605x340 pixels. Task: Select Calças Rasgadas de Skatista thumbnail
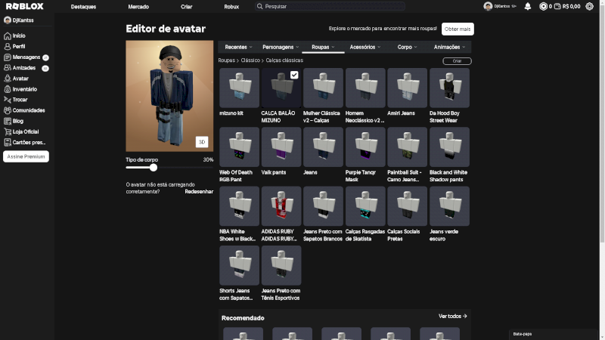[x=365, y=206]
